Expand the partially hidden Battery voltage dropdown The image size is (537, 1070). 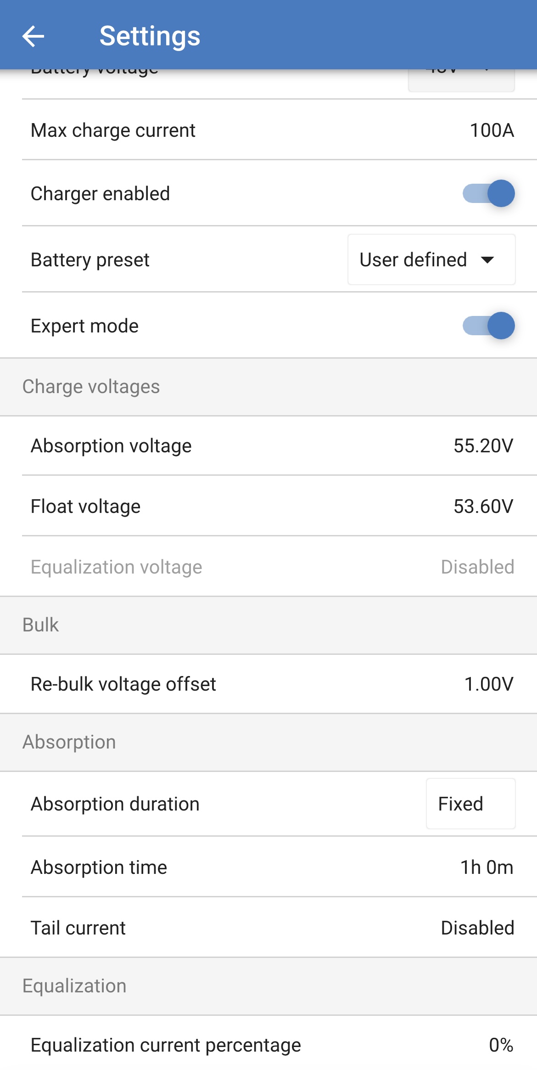pyautogui.click(x=461, y=79)
